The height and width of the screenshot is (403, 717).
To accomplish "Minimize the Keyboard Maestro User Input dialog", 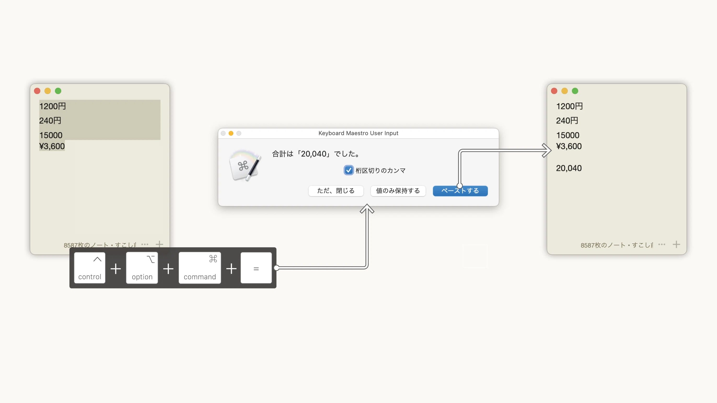I will [x=231, y=133].
